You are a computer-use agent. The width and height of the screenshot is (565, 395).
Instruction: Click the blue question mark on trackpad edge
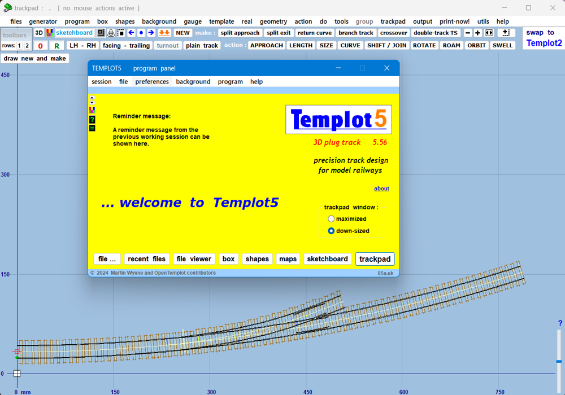click(x=560, y=323)
